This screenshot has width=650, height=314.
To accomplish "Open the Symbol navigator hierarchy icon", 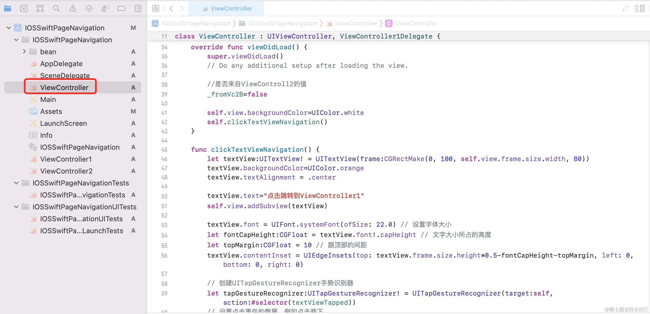I will pos(40,9).
